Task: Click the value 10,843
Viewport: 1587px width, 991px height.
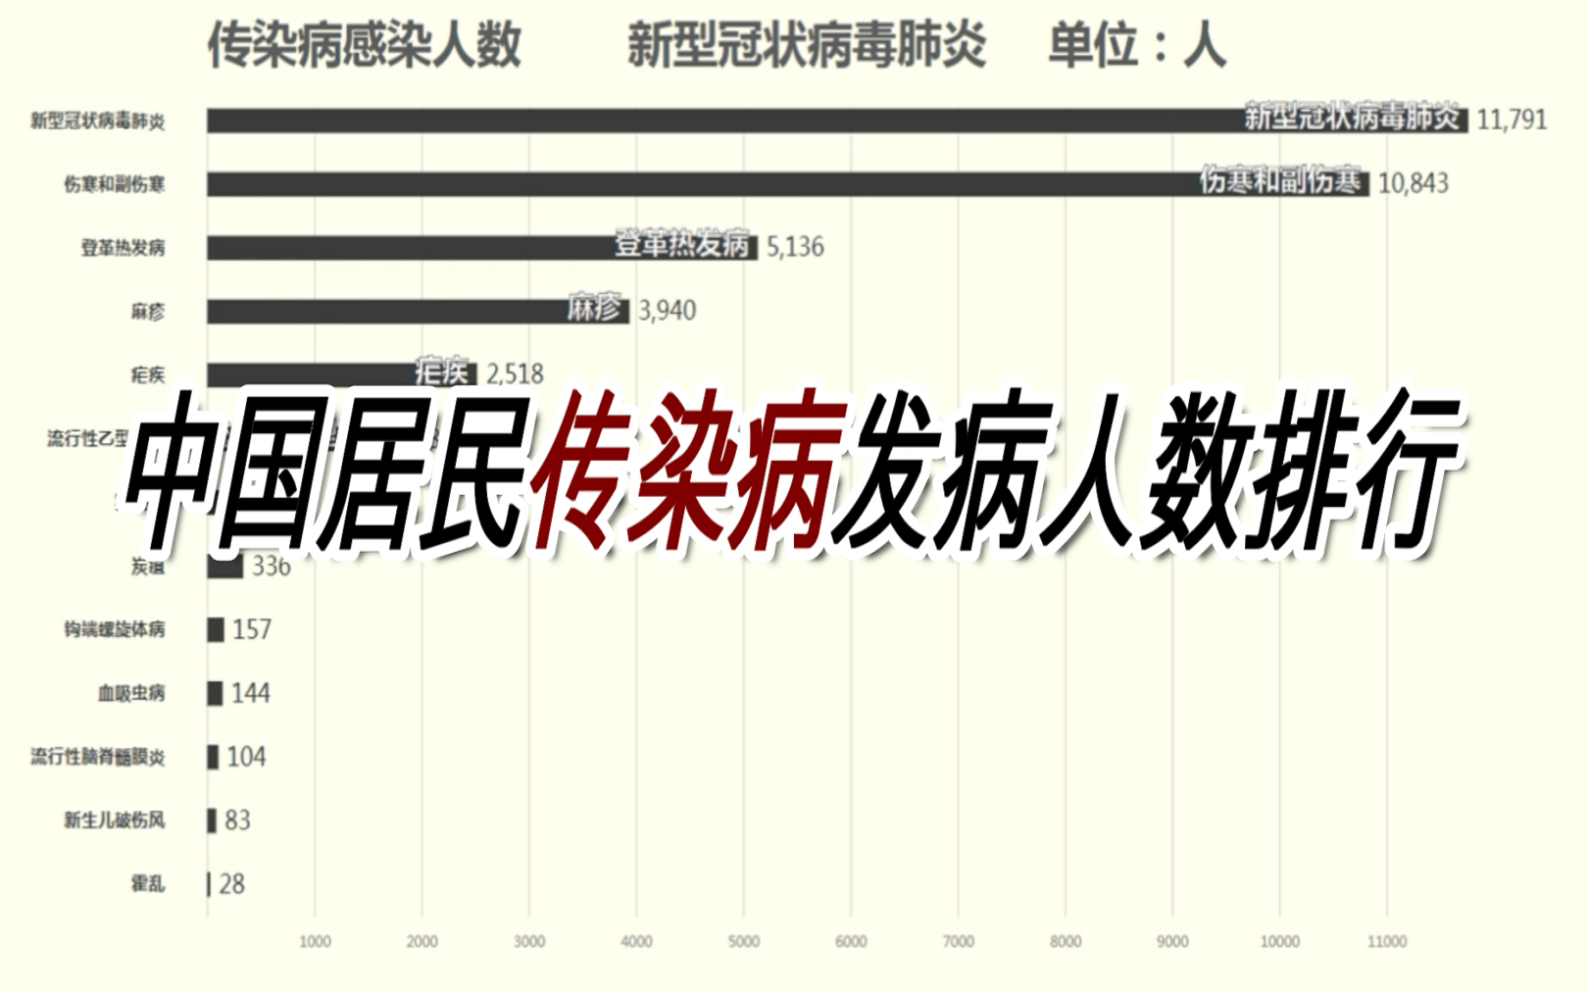Action: click(x=1413, y=183)
